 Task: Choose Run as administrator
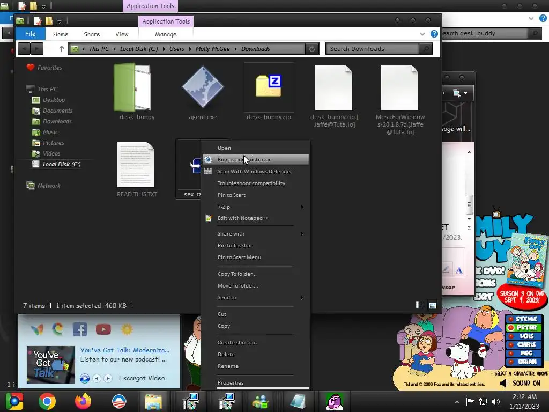click(x=256, y=159)
